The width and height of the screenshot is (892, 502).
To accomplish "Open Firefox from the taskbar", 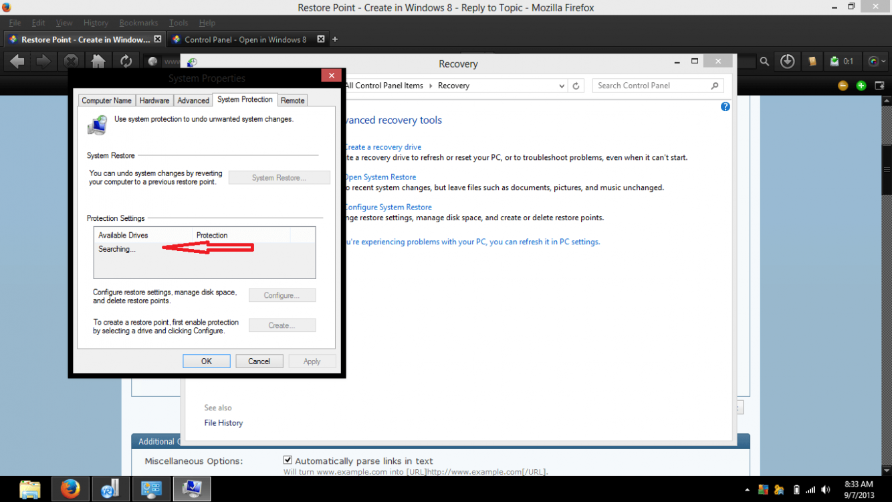I will (x=70, y=489).
